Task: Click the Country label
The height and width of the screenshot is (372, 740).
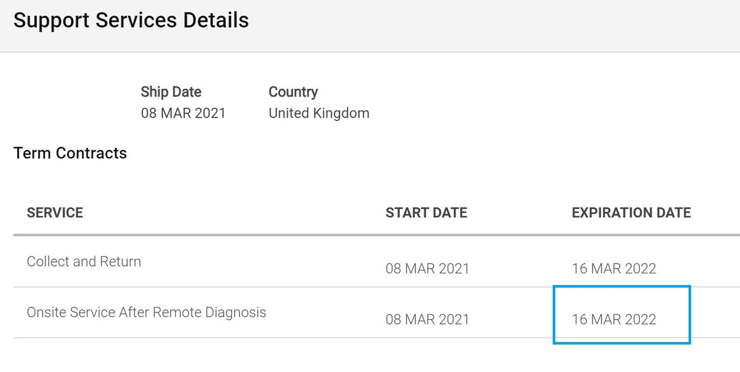Action: 293,92
